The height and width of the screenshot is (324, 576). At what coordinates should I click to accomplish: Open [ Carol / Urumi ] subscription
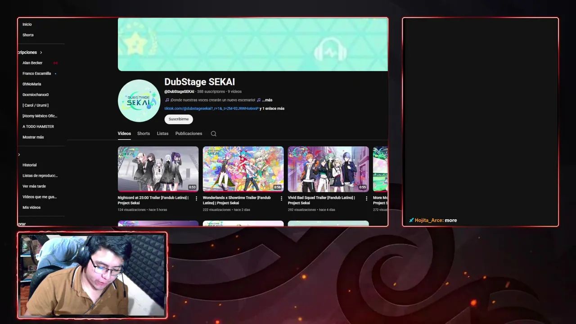(36, 105)
